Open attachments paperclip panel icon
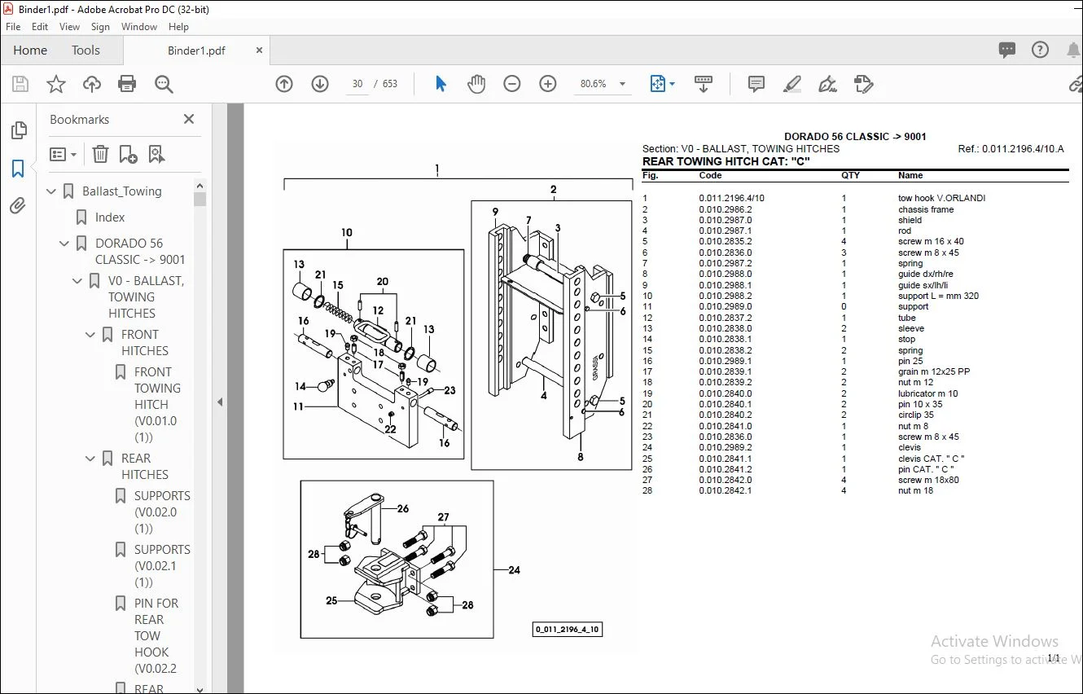 (18, 206)
